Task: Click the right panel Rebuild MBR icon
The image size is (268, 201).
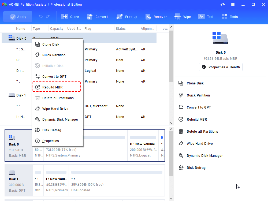Action: tap(181, 119)
